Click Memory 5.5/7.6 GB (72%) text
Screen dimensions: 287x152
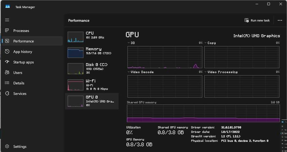(x=98, y=53)
